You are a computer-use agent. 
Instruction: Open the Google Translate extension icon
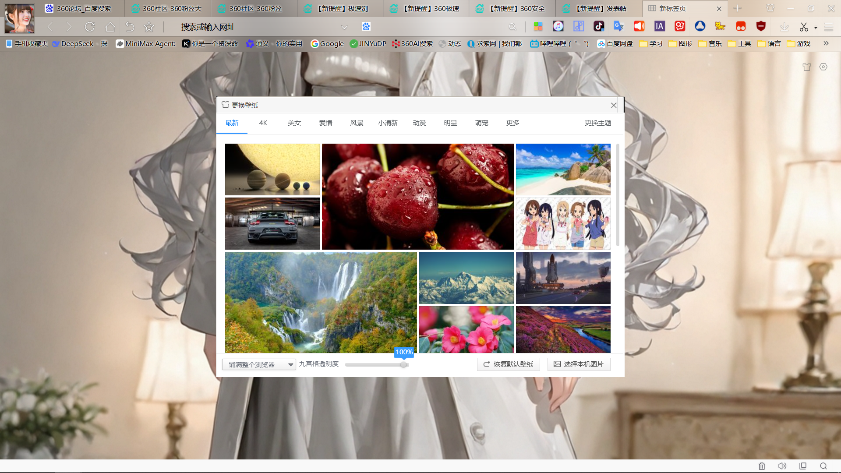point(618,27)
